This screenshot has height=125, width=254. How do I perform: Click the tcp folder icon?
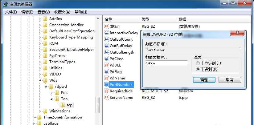click(x=63, y=105)
